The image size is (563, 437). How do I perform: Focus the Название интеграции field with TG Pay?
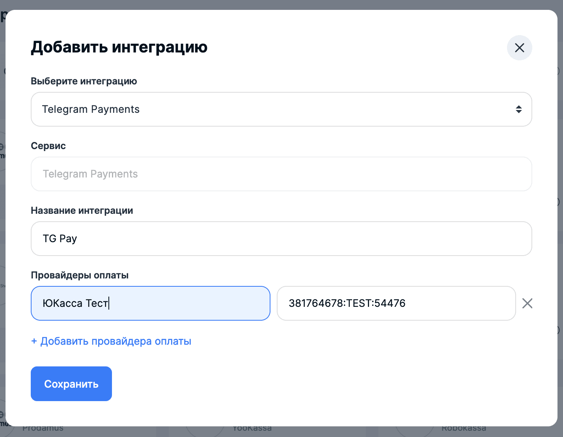(x=281, y=239)
